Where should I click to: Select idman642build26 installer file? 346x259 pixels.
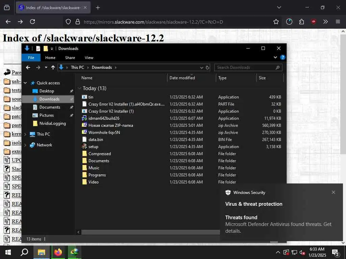[104, 118]
